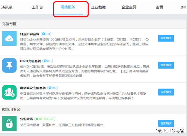Viewport: 187px width, 136px height.
Task: Open the 企业数据 tab
Action: point(98,7)
